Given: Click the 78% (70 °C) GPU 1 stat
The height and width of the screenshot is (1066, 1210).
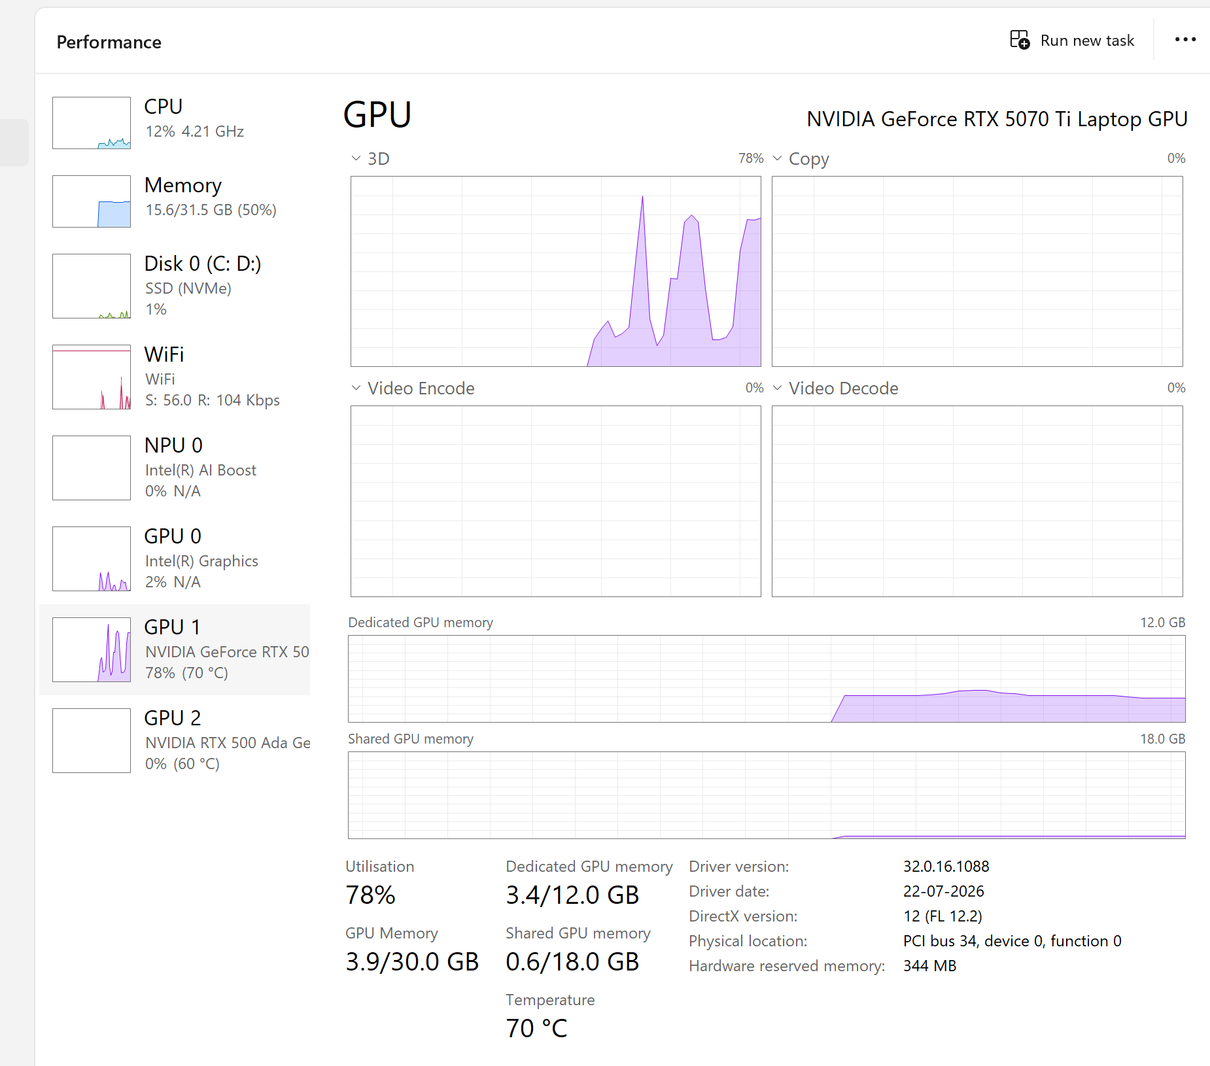Looking at the screenshot, I should click(186, 673).
